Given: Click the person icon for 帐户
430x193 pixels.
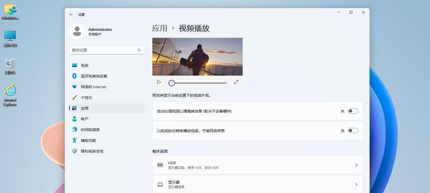Looking at the screenshot, I should (74, 119).
